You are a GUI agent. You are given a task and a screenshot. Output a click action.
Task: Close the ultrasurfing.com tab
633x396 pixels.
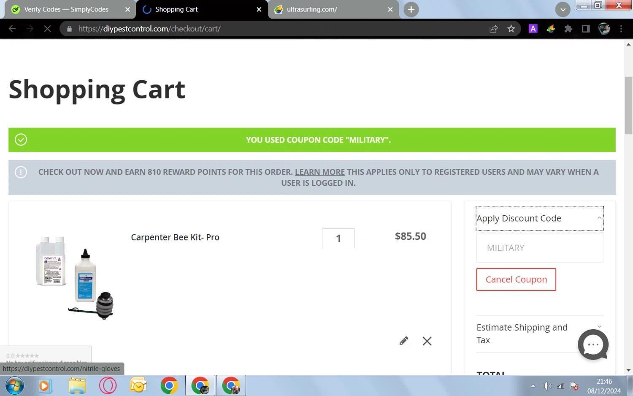[390, 9]
